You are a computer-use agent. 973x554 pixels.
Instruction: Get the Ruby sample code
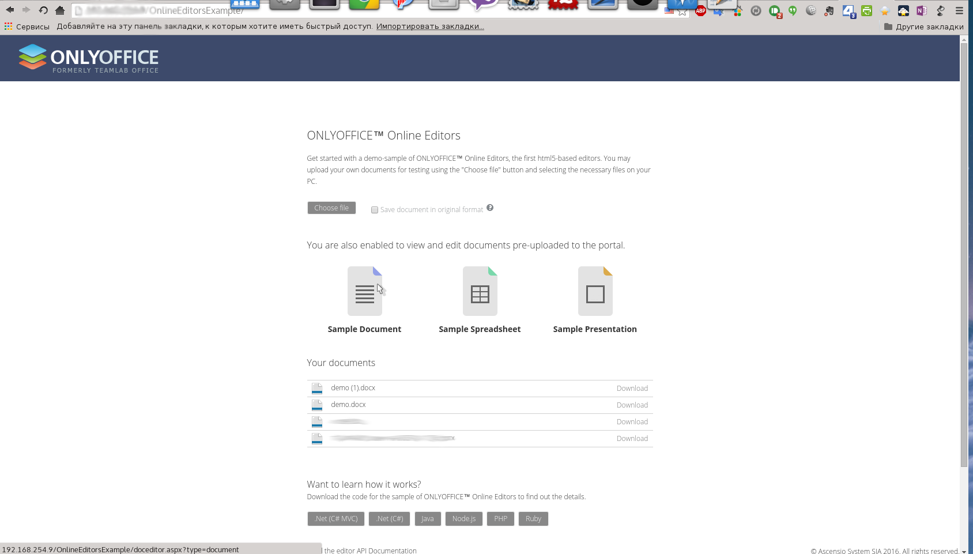click(533, 519)
